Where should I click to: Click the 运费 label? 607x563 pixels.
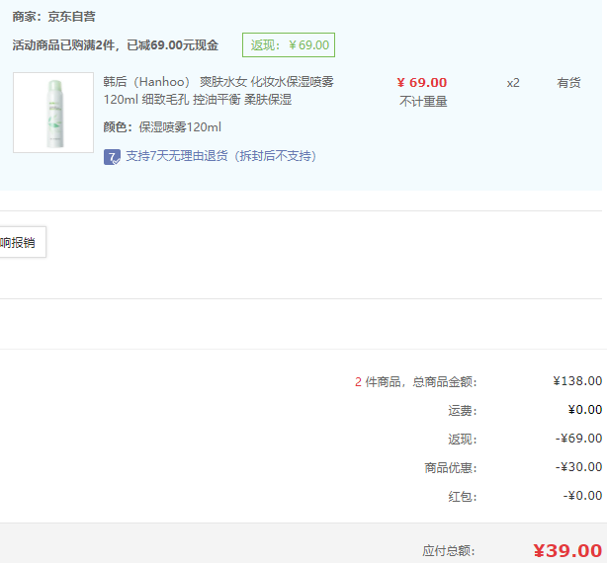(463, 411)
